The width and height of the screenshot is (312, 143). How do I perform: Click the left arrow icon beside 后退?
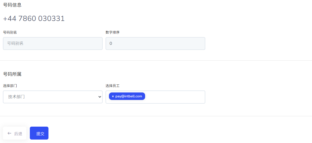pyautogui.click(x=9, y=133)
